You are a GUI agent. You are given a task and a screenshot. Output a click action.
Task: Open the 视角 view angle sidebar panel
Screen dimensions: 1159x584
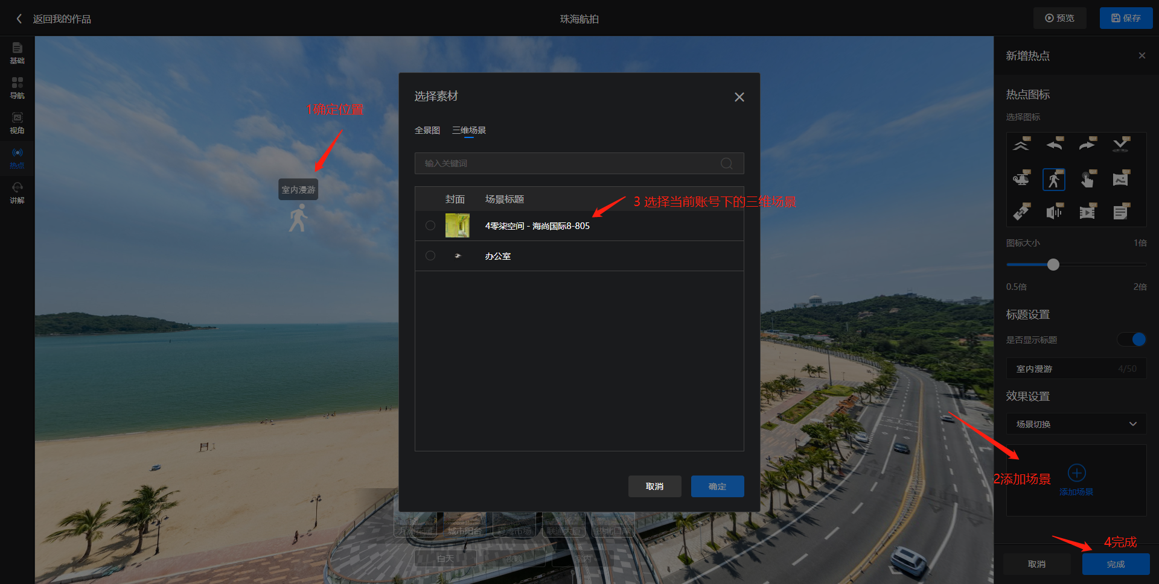pyautogui.click(x=17, y=123)
